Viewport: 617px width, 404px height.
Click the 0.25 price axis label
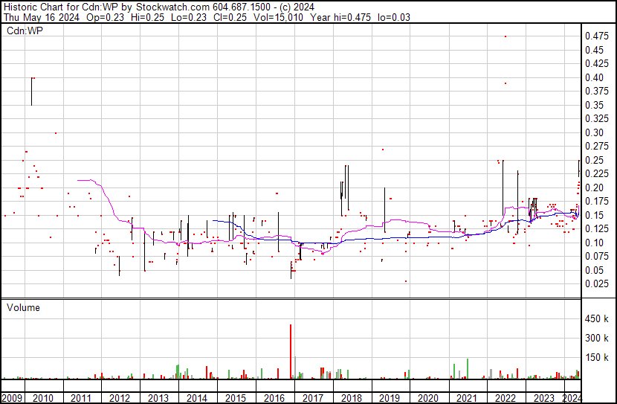(x=594, y=160)
